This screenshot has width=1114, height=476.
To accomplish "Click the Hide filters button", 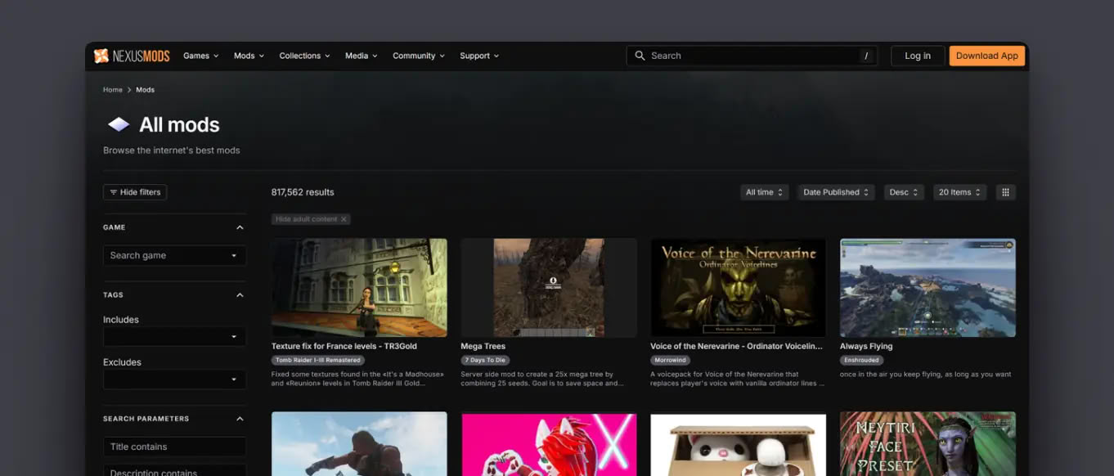I will pyautogui.click(x=135, y=192).
